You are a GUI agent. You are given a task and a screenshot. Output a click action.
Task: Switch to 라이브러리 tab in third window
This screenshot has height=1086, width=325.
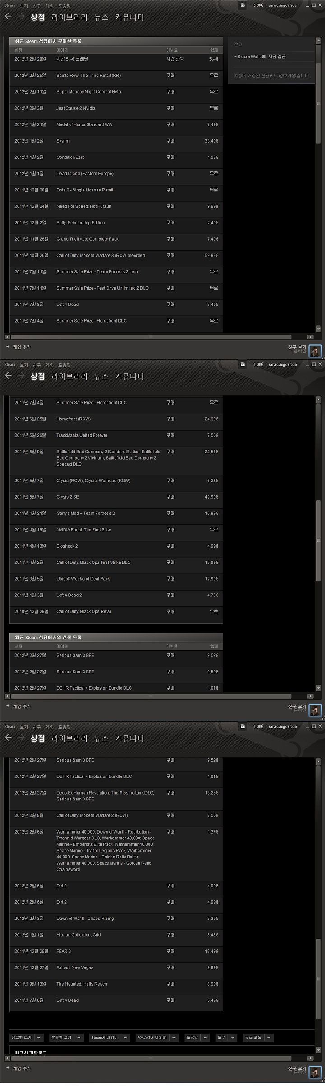pos(70,738)
